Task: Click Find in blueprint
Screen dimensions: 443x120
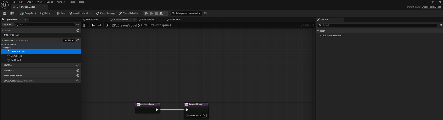Action: coord(61,13)
